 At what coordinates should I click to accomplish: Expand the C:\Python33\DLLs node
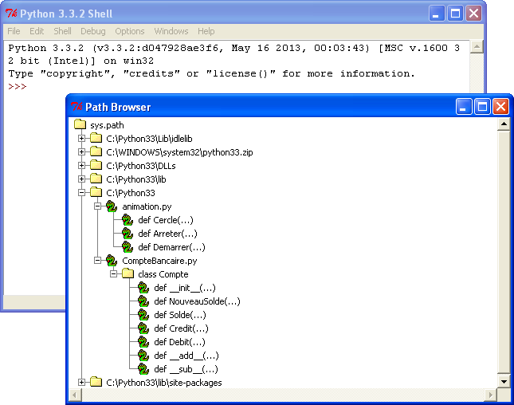(x=81, y=166)
